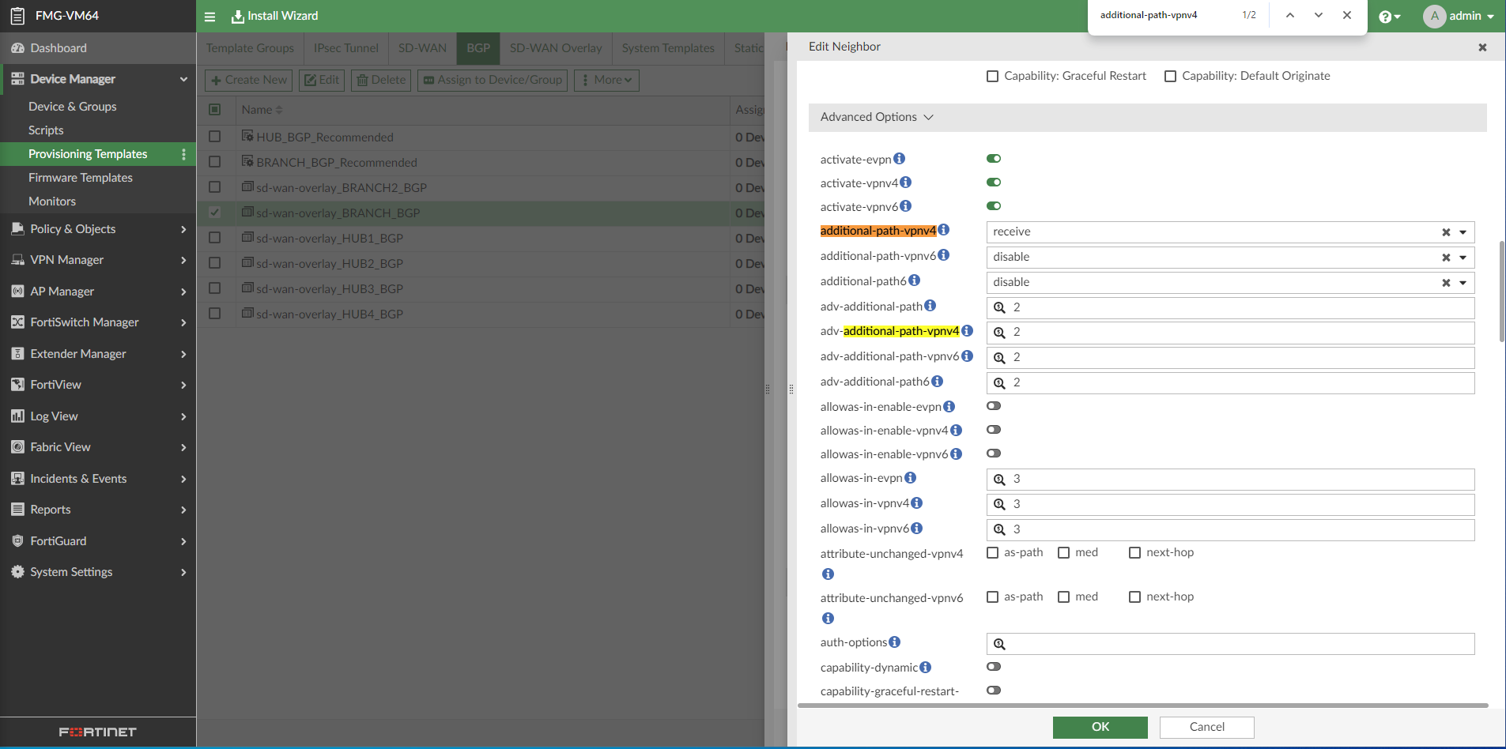Open the Install Wizard
This screenshot has height=749, width=1506.
tap(274, 15)
